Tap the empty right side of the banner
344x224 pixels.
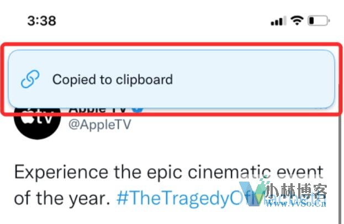click(x=252, y=79)
